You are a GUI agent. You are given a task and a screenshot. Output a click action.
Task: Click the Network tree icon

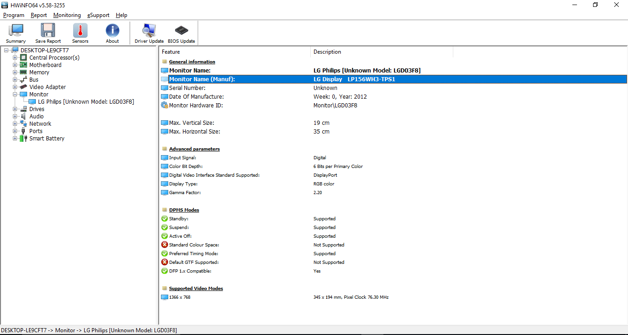(x=23, y=123)
